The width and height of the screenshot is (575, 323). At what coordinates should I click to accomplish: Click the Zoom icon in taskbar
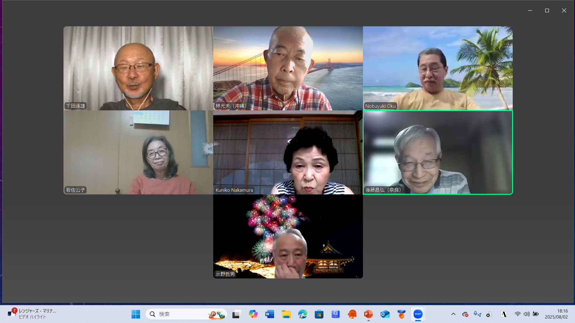[418, 314]
